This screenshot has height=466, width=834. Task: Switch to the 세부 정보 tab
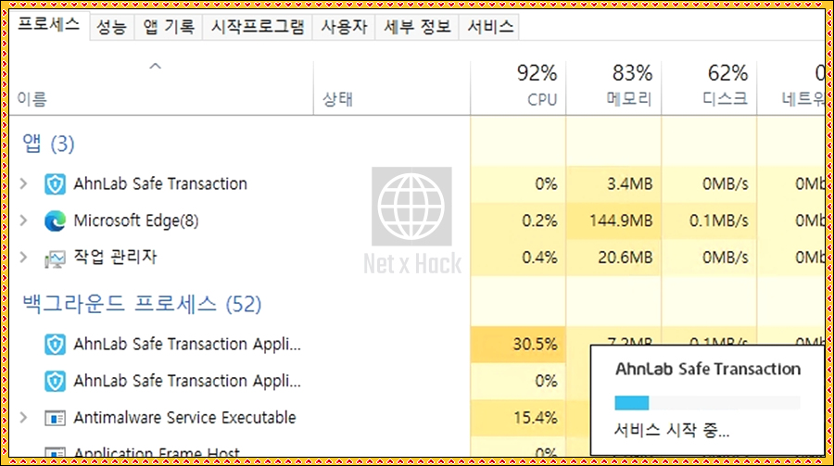(418, 27)
